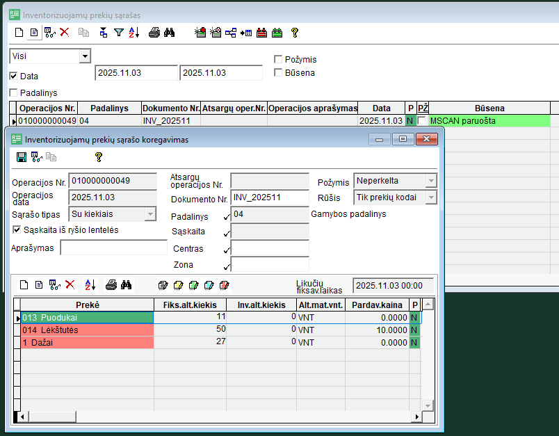Tick the Būsena checkbox

point(278,72)
